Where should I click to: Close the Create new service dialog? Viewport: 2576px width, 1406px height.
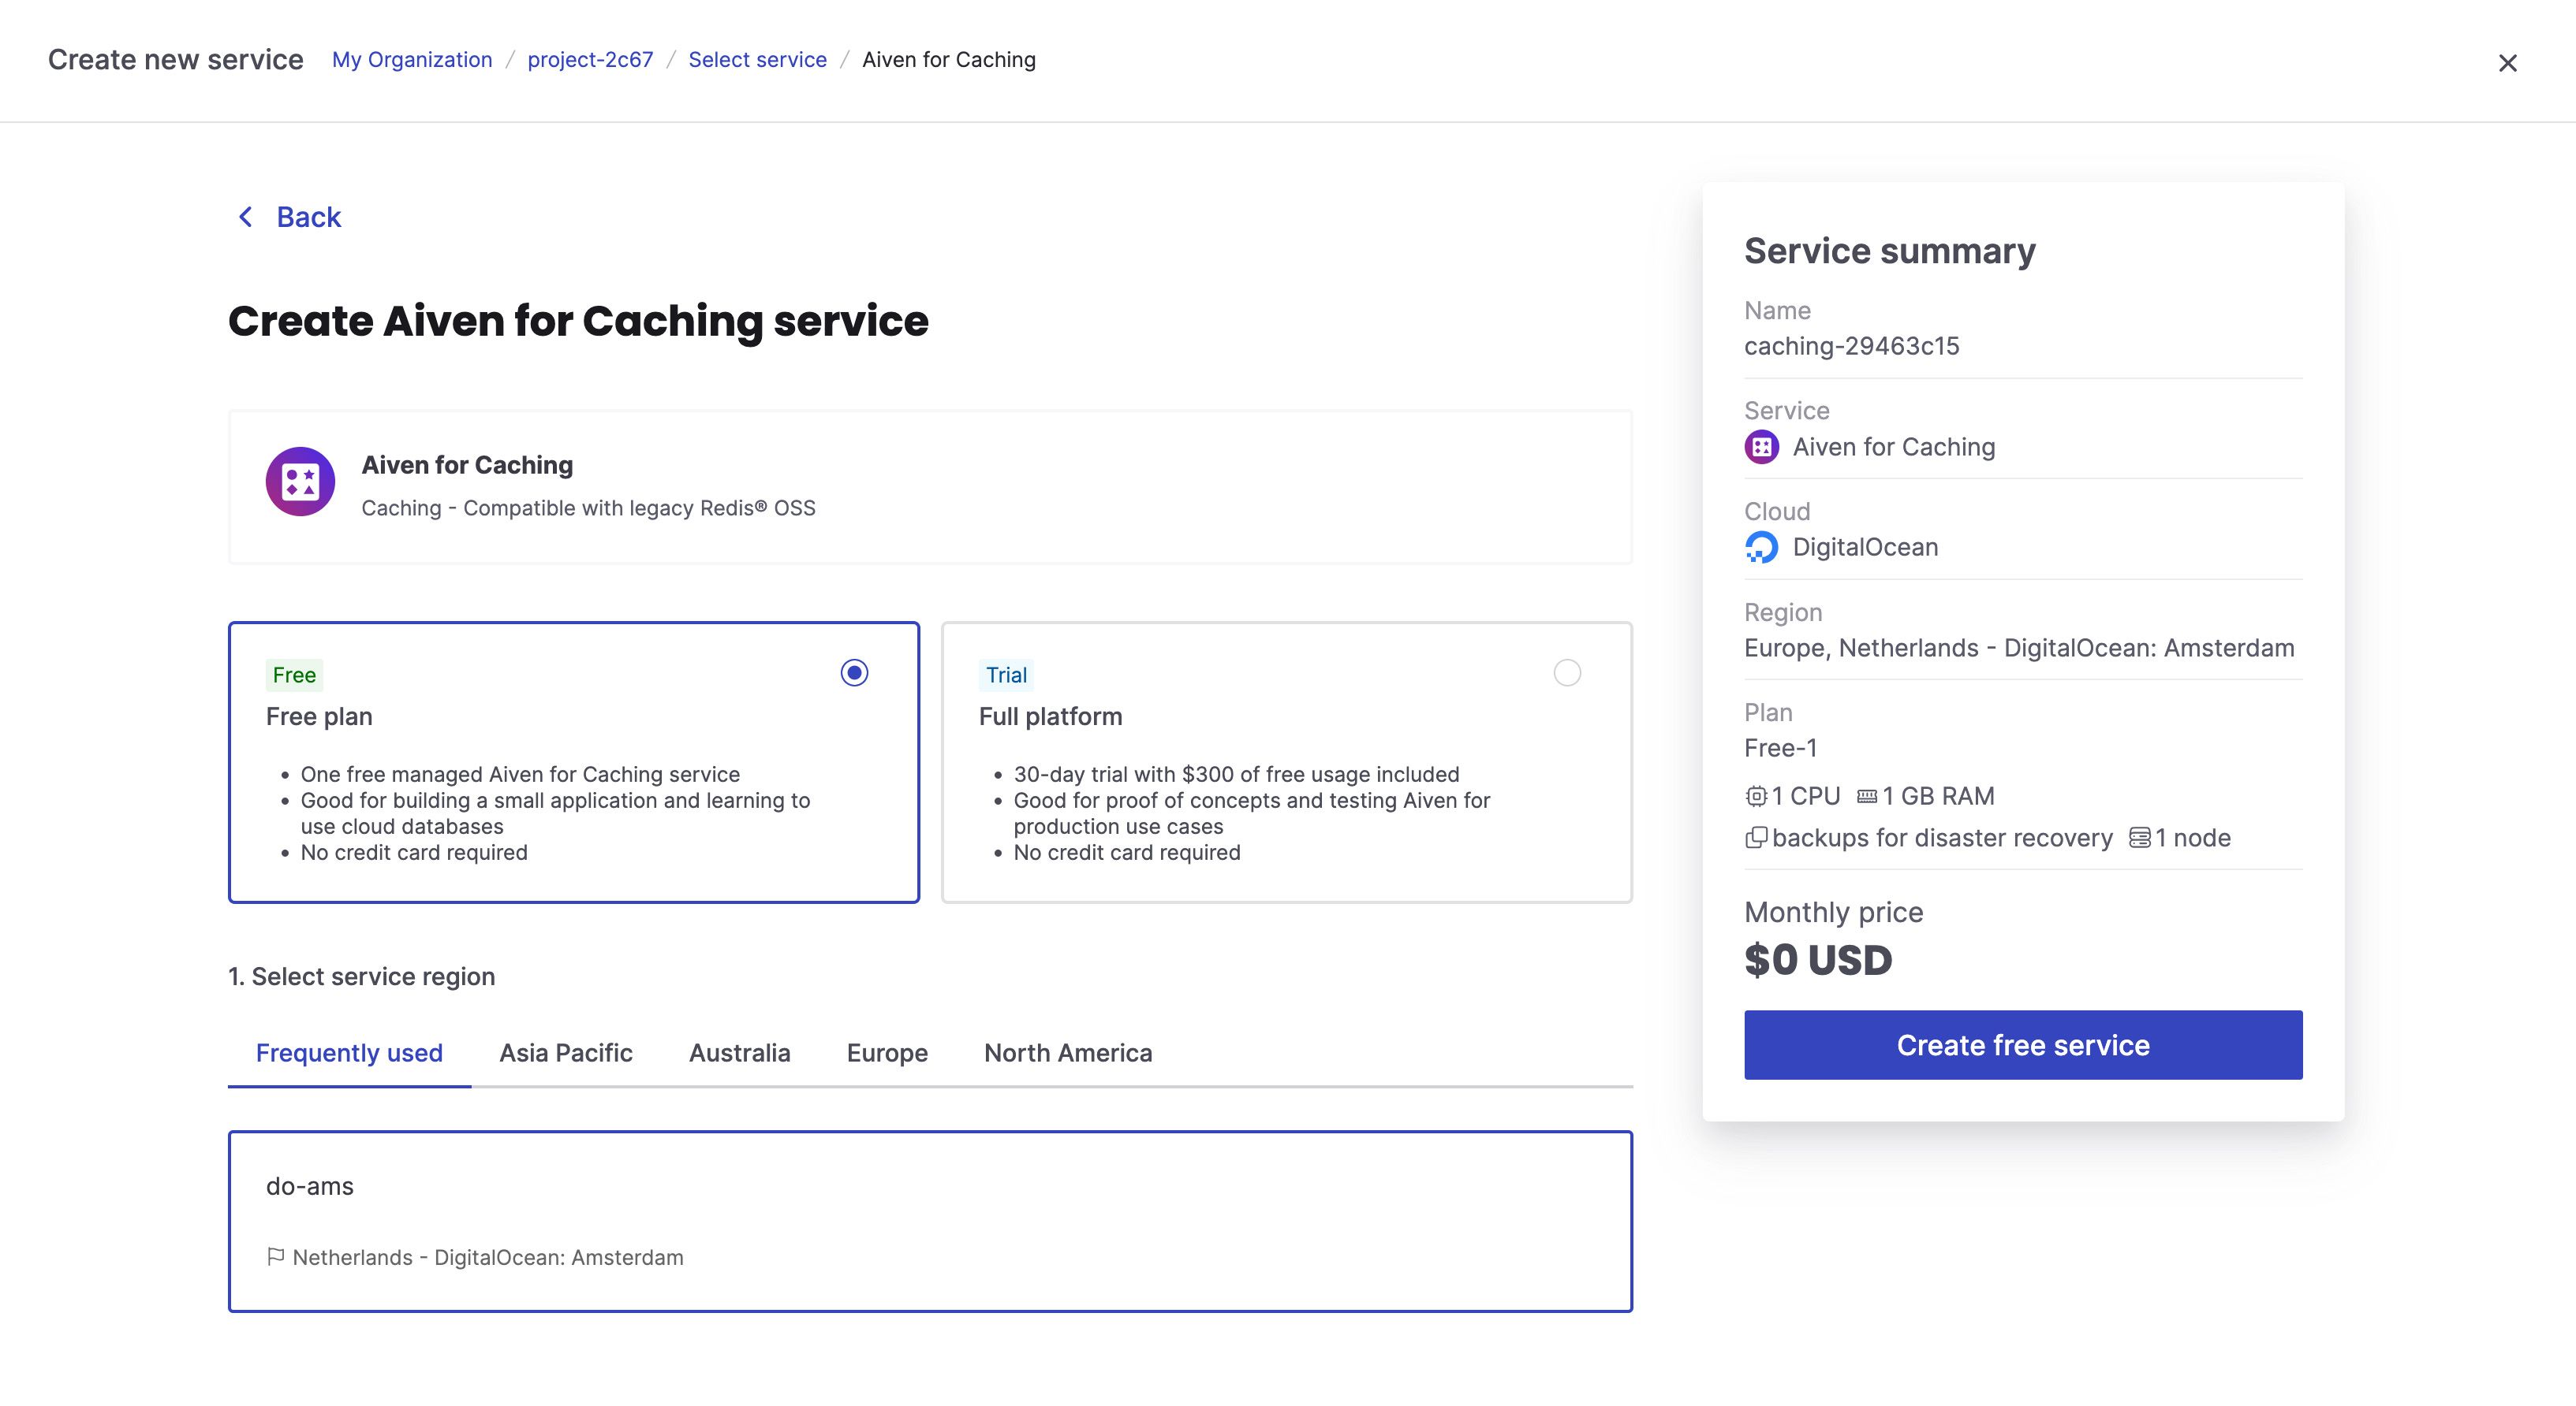[x=2507, y=63]
